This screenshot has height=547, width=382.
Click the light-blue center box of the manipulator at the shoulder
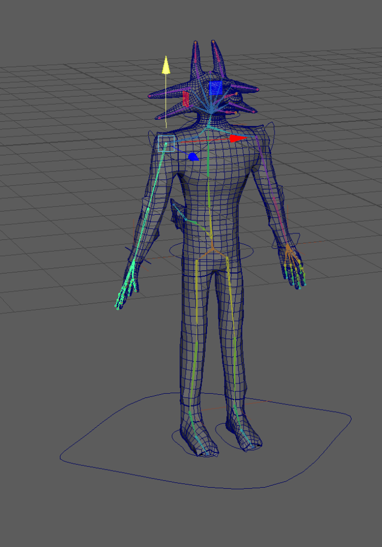166,144
